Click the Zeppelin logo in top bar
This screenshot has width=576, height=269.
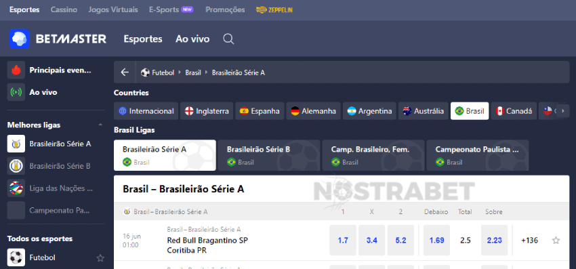pyautogui.click(x=274, y=10)
